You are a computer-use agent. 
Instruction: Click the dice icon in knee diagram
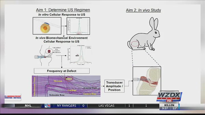[49, 51]
